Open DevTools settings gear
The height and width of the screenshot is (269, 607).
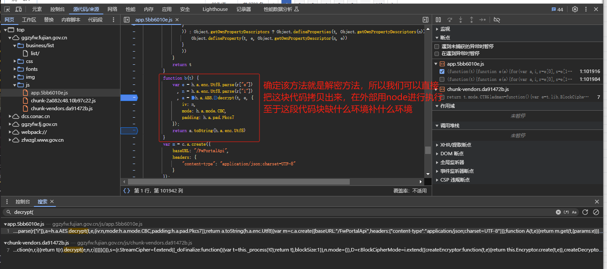(575, 9)
